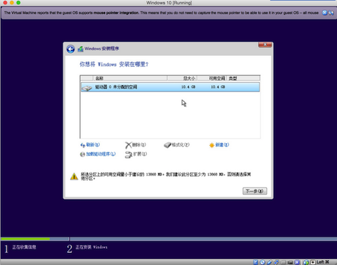Screen dimensions: 337x265
Task: Close the VirtualBox window with red button
Action: [x=5, y=3]
